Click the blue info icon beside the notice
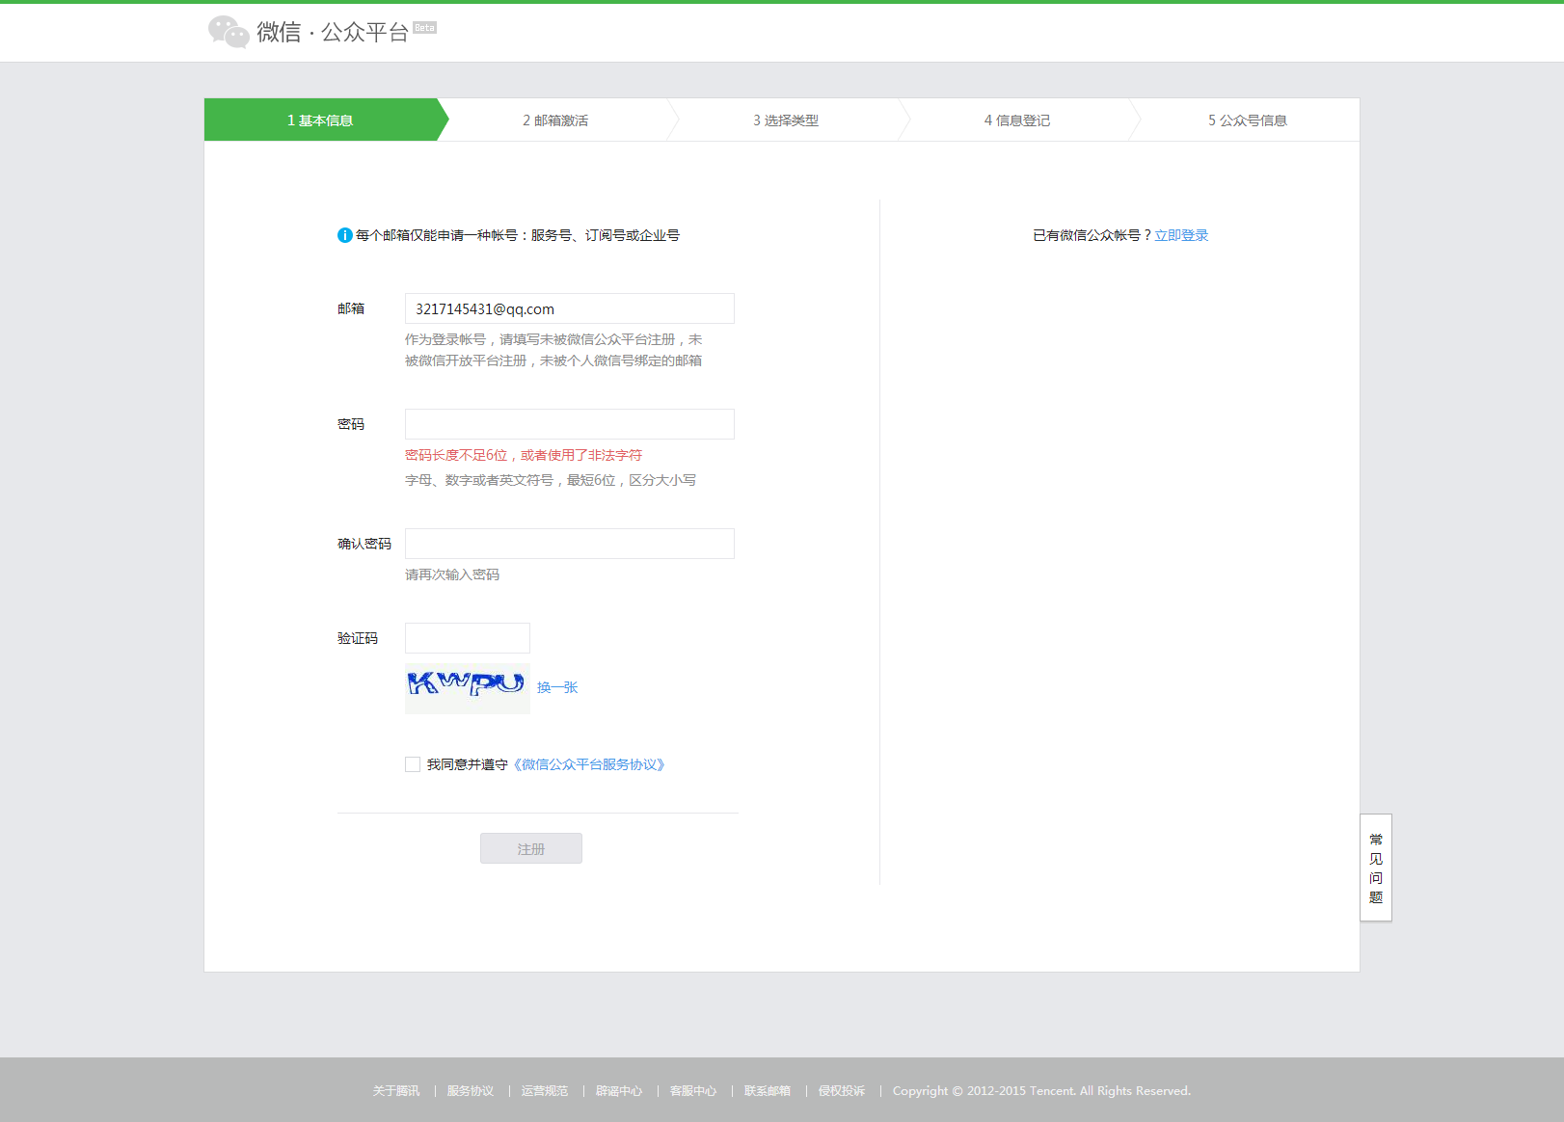Viewport: 1564px width, 1122px height. tap(344, 235)
